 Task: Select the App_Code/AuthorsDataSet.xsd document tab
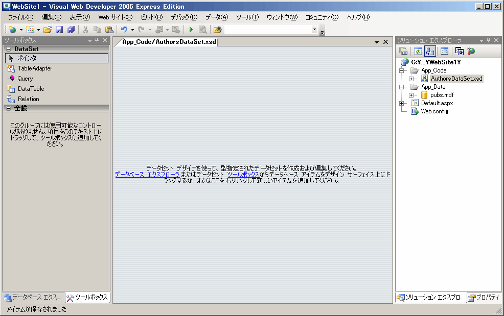[x=169, y=42]
